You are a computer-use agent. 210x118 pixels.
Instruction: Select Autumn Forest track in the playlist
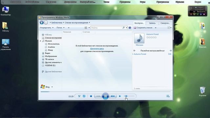pos(152,54)
